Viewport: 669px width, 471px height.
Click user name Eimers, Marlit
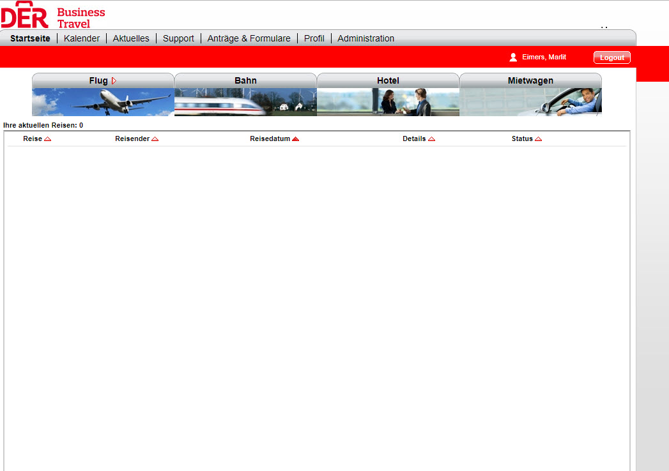click(x=544, y=57)
